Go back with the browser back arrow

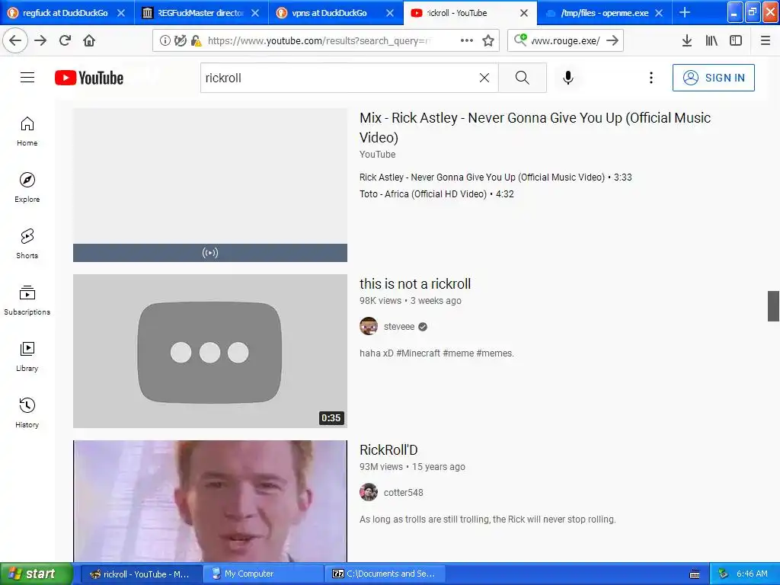[x=15, y=40]
